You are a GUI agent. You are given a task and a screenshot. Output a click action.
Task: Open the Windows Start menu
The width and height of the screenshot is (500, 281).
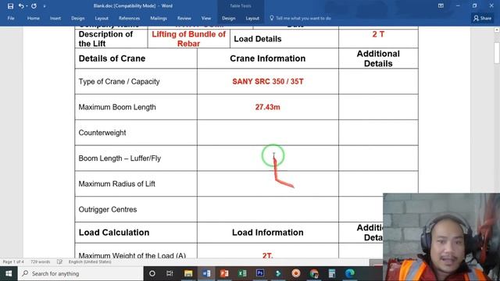9,273
